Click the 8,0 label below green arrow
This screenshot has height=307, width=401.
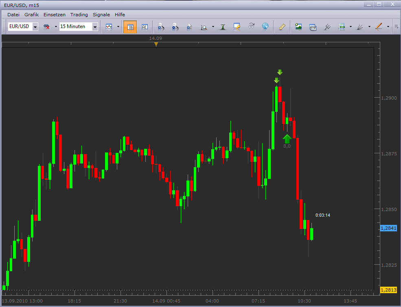point(287,146)
